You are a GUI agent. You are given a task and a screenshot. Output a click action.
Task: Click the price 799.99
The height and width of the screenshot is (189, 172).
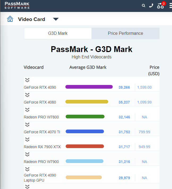[x=144, y=132]
